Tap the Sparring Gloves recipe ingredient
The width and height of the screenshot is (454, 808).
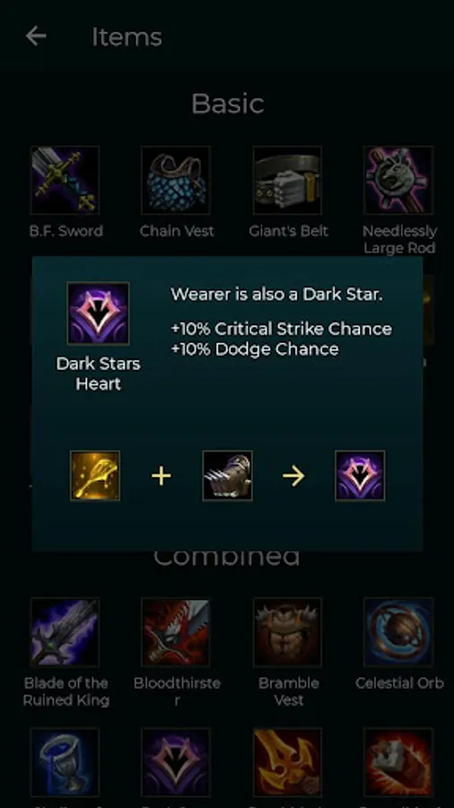(228, 476)
